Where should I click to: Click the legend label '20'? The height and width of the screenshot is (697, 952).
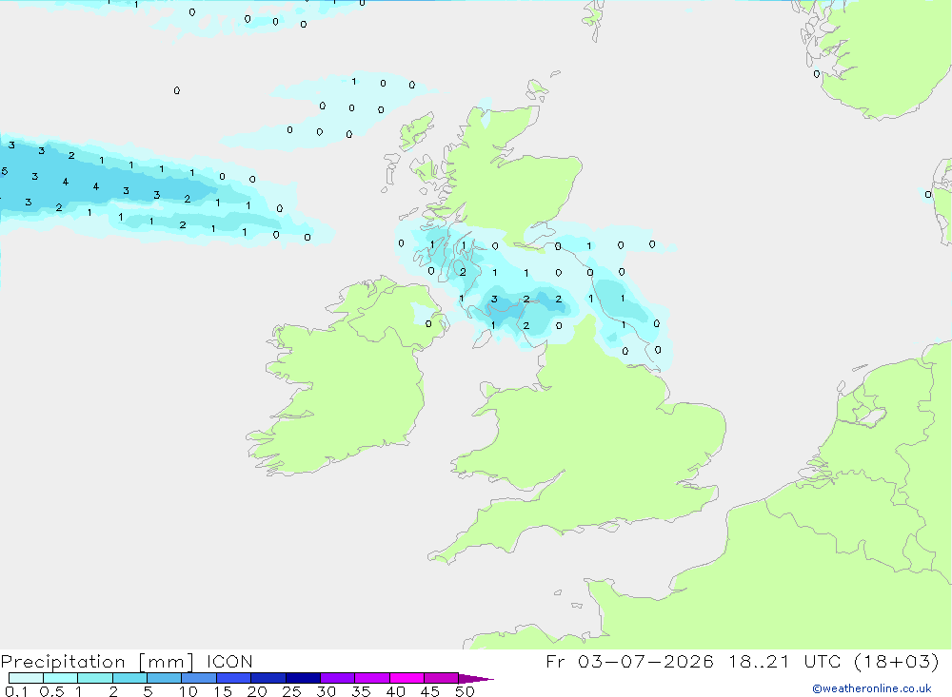pos(257,691)
